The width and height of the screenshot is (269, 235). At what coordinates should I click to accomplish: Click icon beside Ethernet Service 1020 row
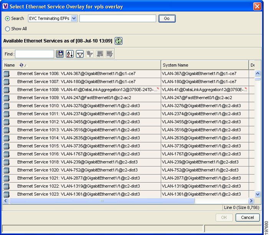click(x=7, y=170)
